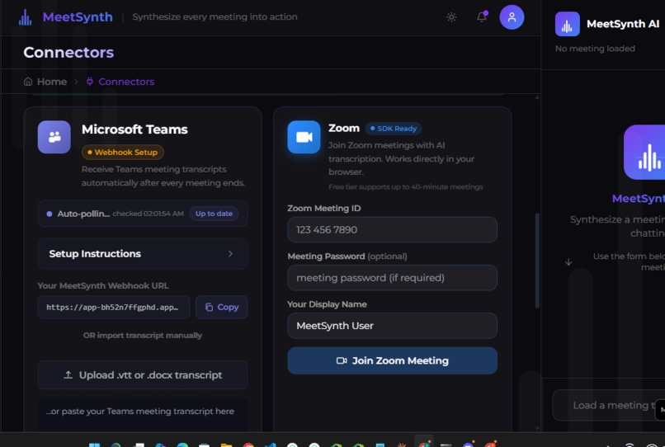The width and height of the screenshot is (665, 447).
Task: Focus the Zoom Meeting ID field
Action: 392,230
